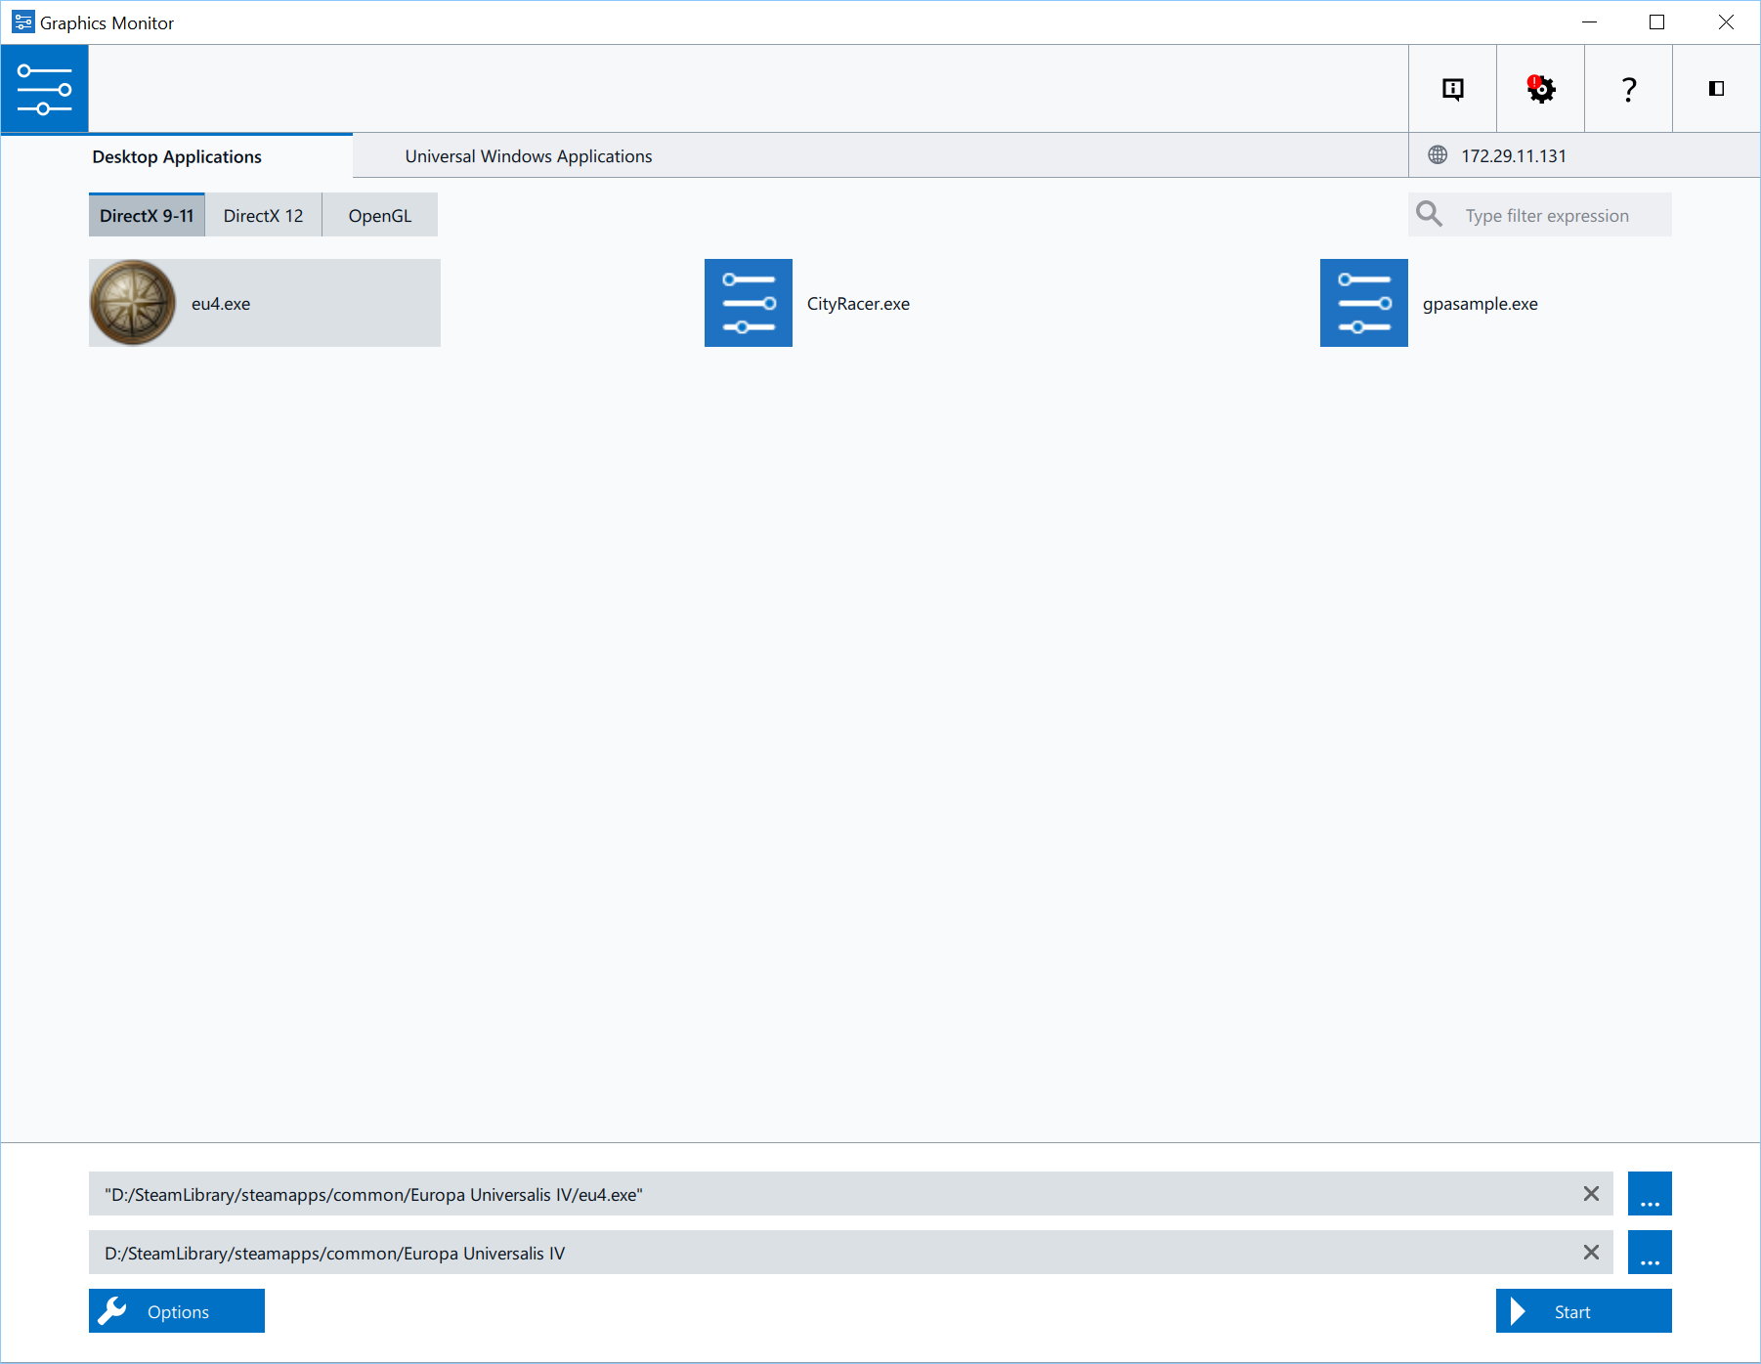The image size is (1761, 1364).
Task: Select the CityRacer.exe app icon
Action: pyautogui.click(x=749, y=303)
